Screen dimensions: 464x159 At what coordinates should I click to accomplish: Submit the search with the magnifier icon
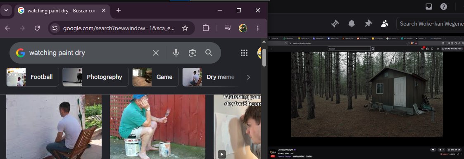209,53
